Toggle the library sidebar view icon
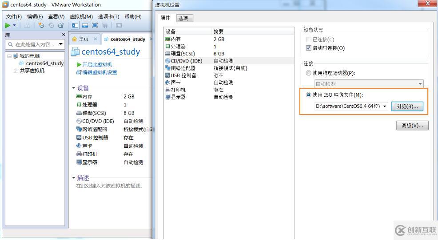The width and height of the screenshot is (438, 240). 75,25
